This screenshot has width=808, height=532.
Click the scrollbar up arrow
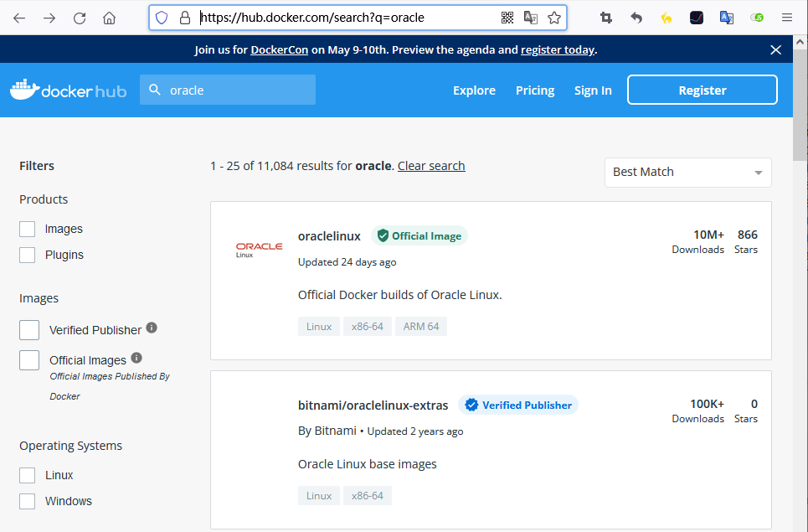tap(800, 42)
